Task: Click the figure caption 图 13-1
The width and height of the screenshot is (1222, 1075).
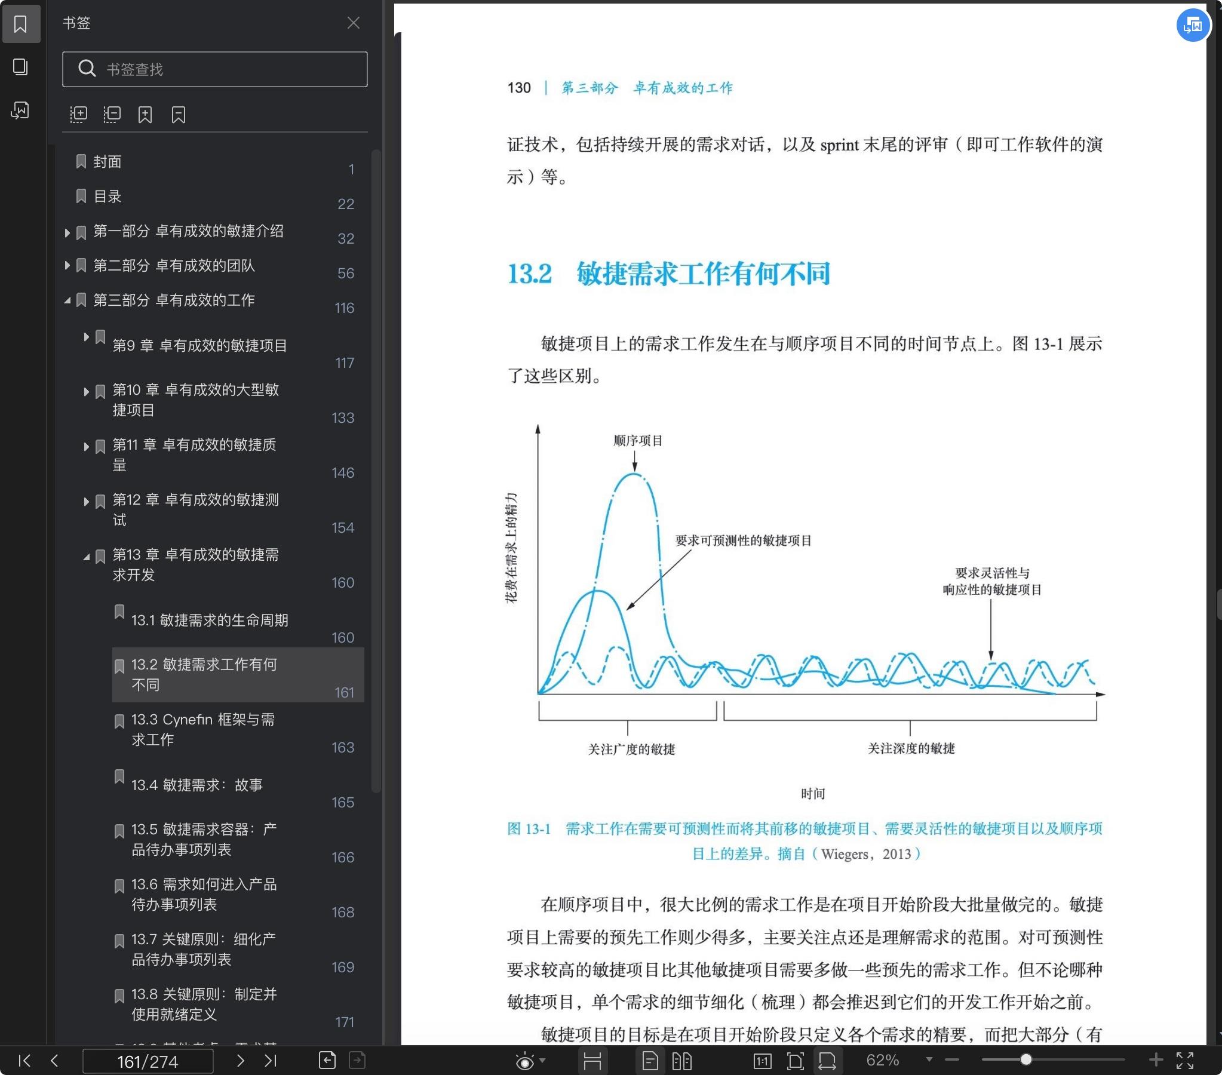Action: (805, 841)
